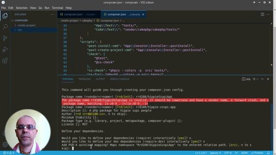Open the Help menu
Screen dimensions: 276x155
pyautogui.click(x=69, y=8)
